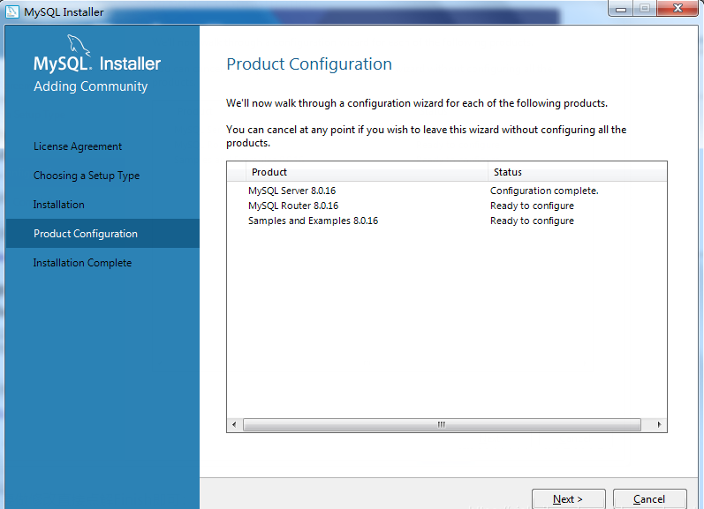The width and height of the screenshot is (704, 509).
Task: Select the MySQL Router 8.0.16 row
Action: (447, 206)
